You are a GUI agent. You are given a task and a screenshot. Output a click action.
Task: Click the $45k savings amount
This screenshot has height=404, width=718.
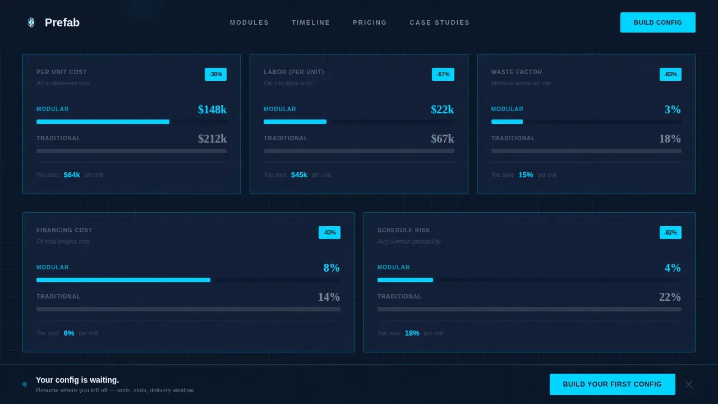tap(299, 175)
